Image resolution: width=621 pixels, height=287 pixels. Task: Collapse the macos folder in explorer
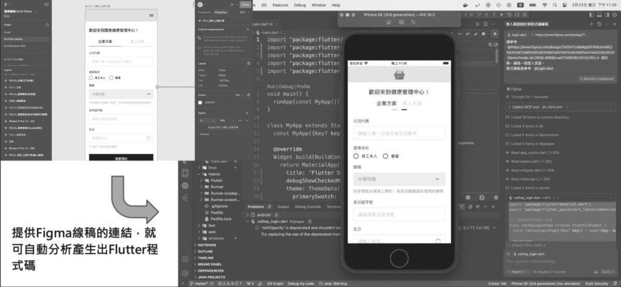point(213,174)
